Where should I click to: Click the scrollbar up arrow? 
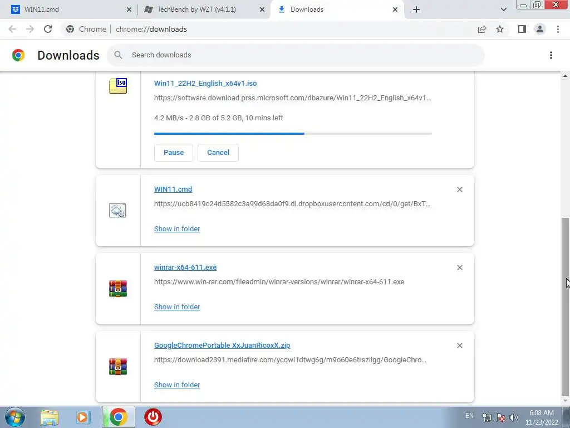[565, 76]
